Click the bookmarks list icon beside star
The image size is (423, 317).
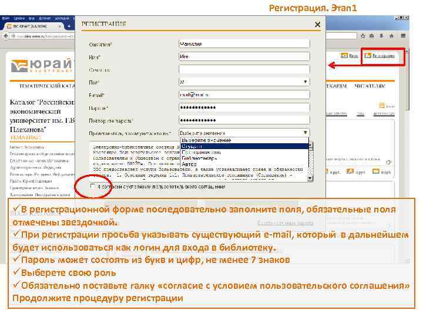click(x=372, y=36)
